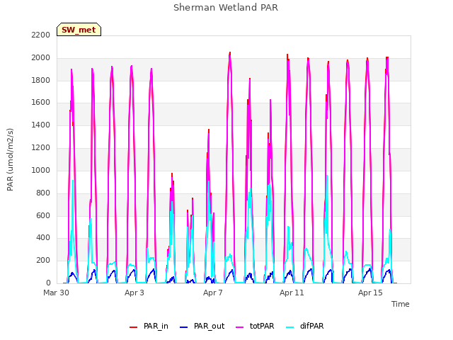The image size is (453, 340).
Task: Click the blue PAR_out legend swatch
Action: click(x=183, y=327)
